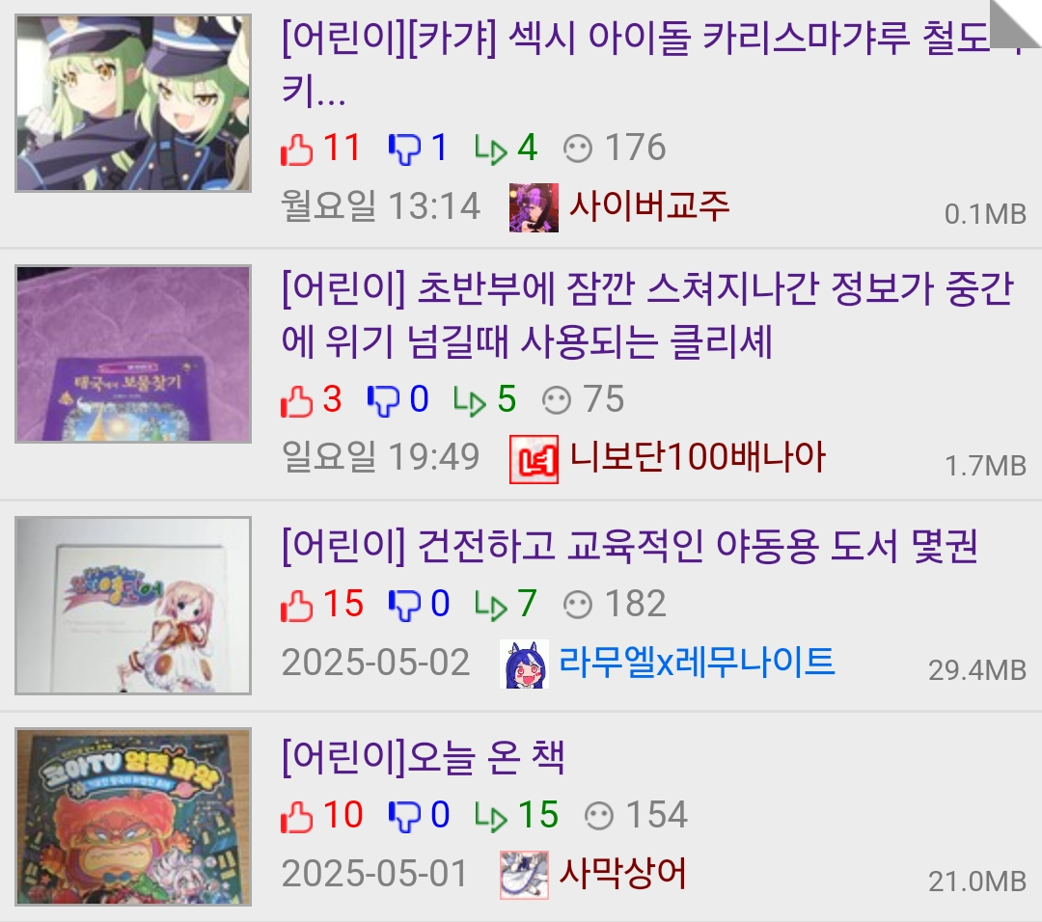Open username link 라무엘x레무나이트
This screenshot has width=1042, height=922.
tap(697, 663)
